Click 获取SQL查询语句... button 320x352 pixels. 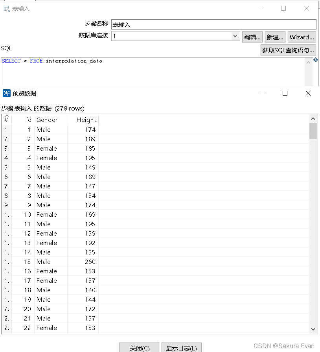tap(288, 50)
